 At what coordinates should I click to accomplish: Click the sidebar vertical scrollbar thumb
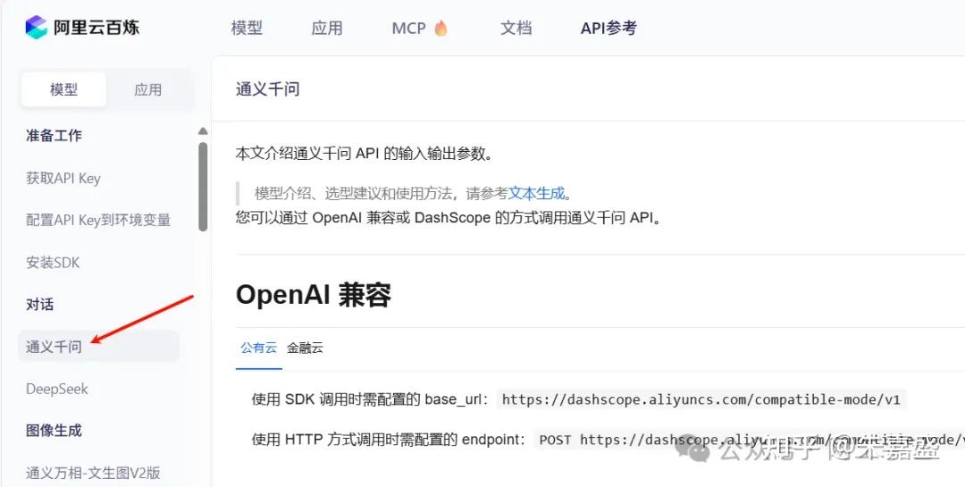[x=203, y=187]
